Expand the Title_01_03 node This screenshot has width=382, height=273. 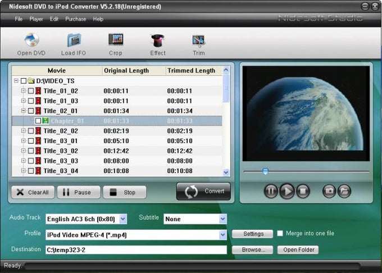(x=24, y=101)
